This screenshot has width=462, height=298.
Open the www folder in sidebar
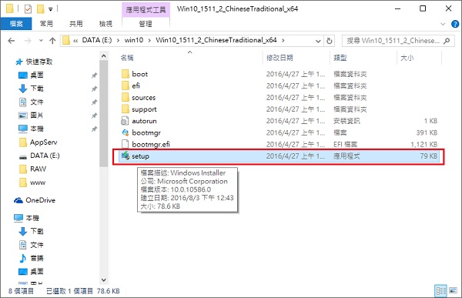coord(32,182)
